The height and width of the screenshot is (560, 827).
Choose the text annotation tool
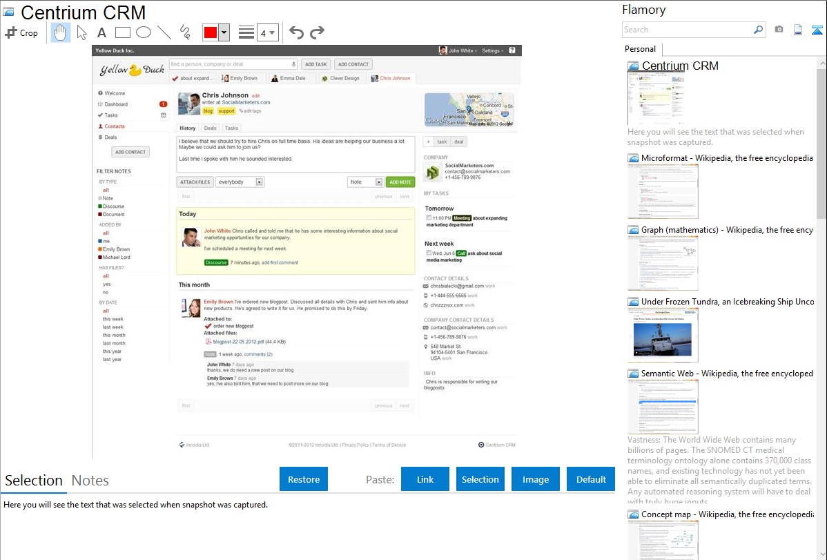point(101,32)
